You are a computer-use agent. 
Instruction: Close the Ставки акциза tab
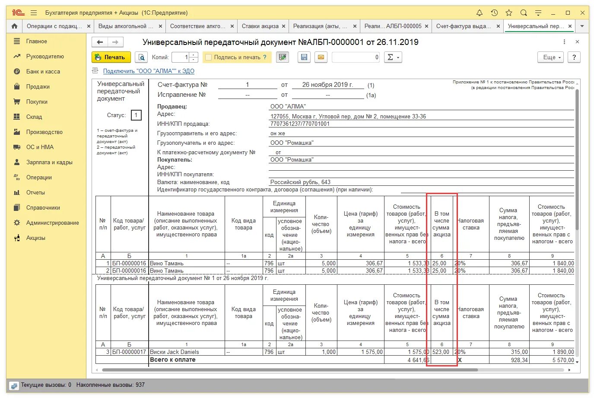(x=283, y=26)
